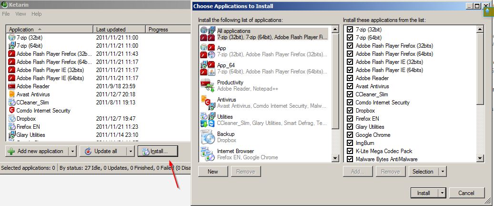
Task: Click scroll-up arrow of lists panel scrollbar
Action: tap(335, 30)
